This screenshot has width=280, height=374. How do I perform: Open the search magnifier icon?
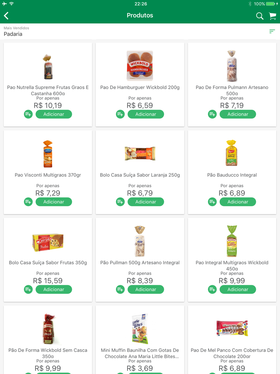click(260, 16)
